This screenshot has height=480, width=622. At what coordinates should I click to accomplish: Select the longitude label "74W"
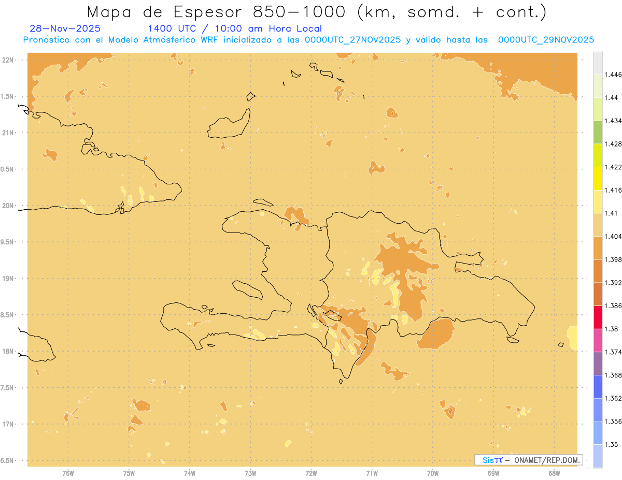pos(190,473)
